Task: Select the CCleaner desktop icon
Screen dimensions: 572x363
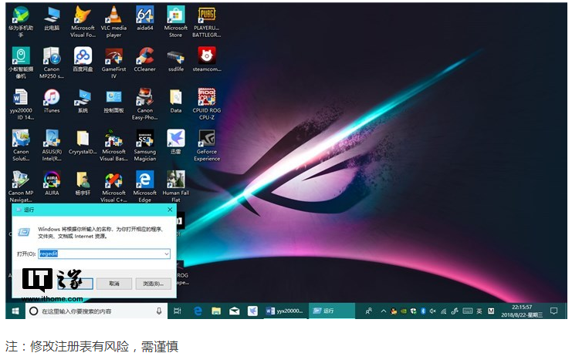Action: click(145, 59)
